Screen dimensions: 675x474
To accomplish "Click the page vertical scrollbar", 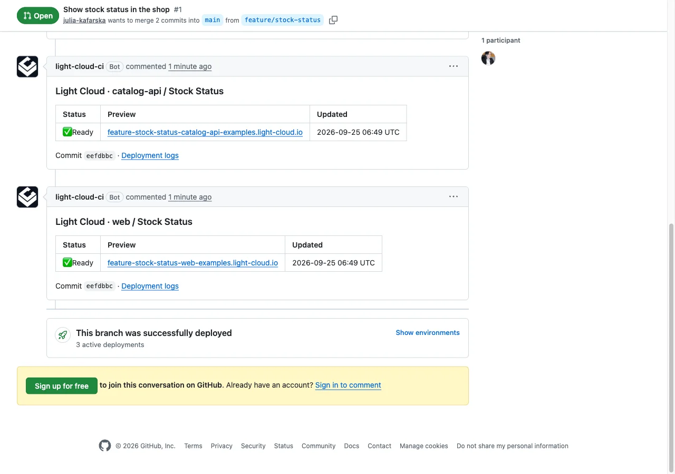I will (x=671, y=348).
